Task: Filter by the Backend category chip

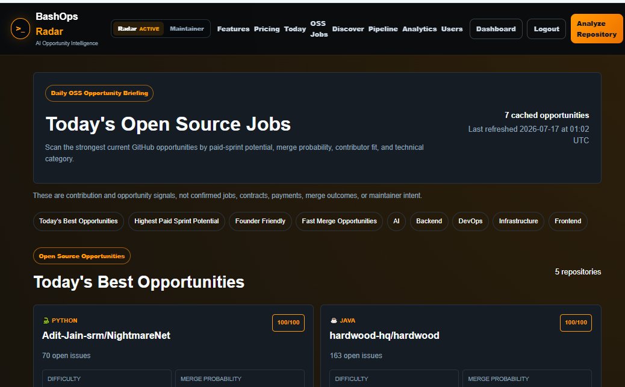Action: pos(429,221)
